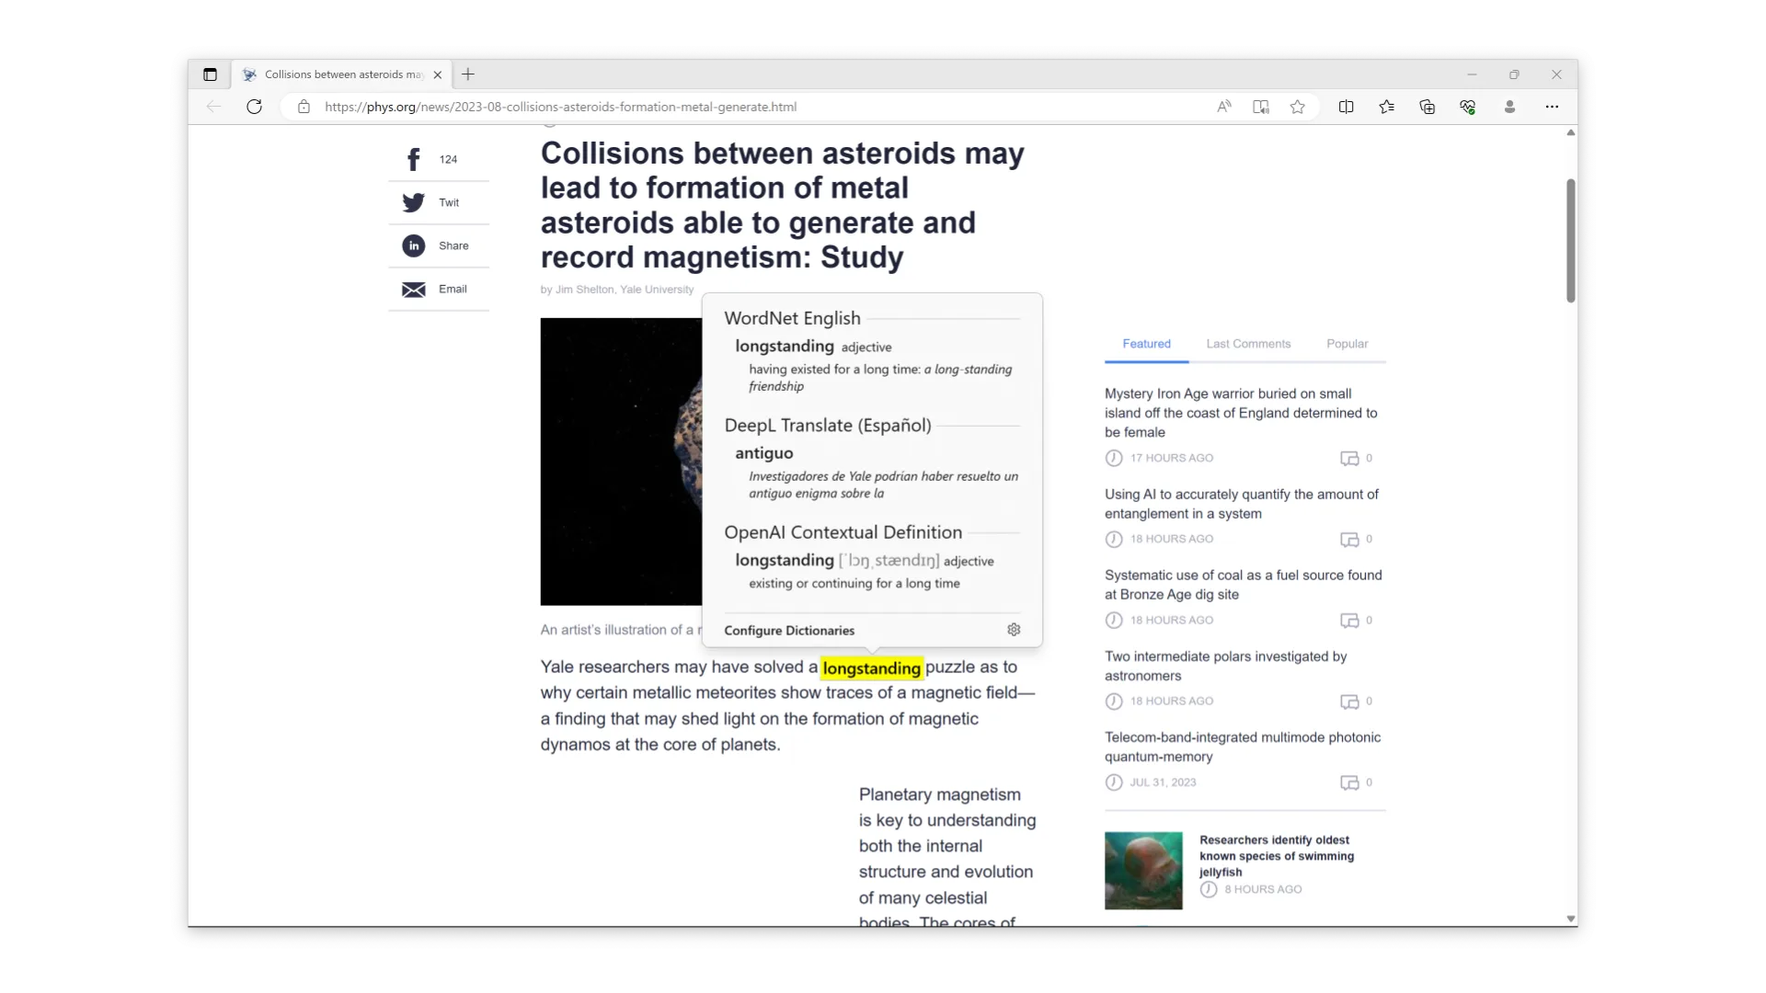Open oldest swimming jellyfish article link
Viewport: 1766px width, 993px height.
1276,856
